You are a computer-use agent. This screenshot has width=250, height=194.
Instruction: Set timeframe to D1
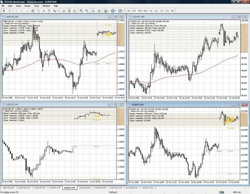pos(162,11)
